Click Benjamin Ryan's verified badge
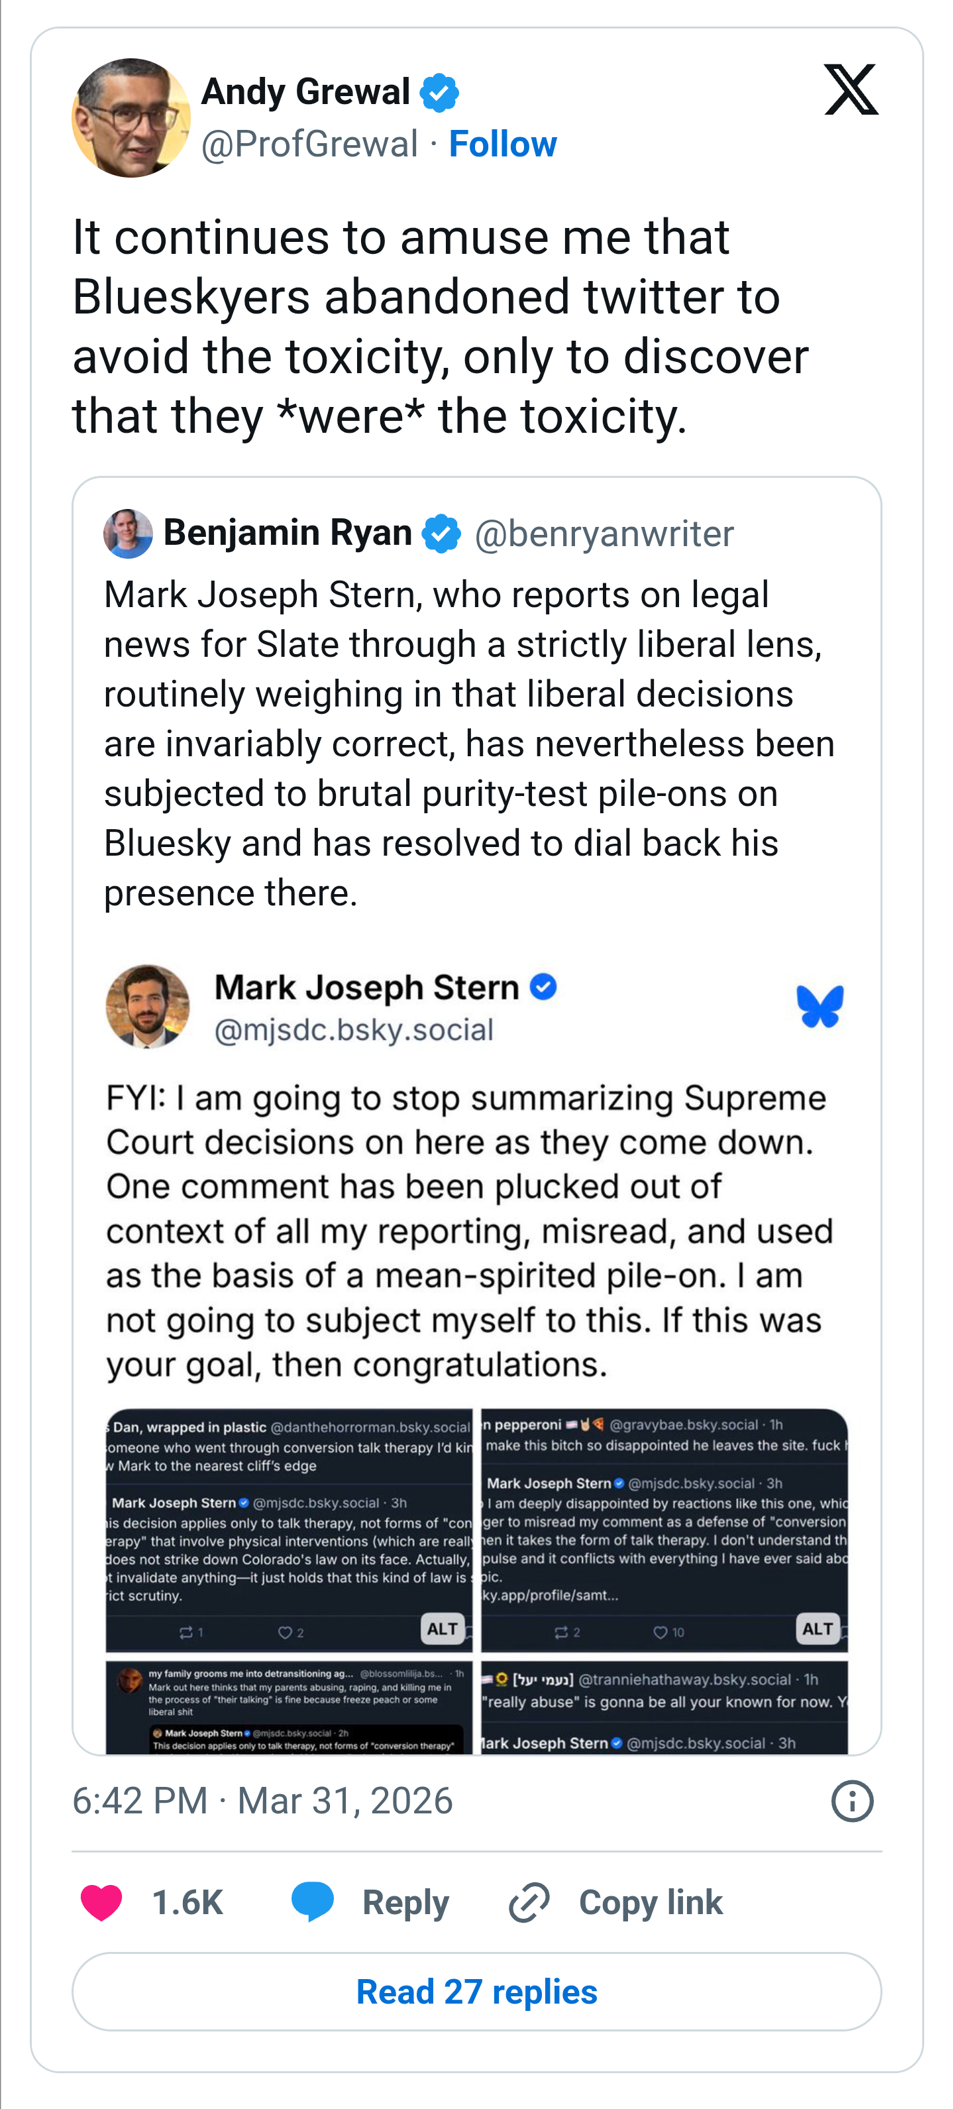Image resolution: width=954 pixels, height=2109 pixels. (x=441, y=534)
